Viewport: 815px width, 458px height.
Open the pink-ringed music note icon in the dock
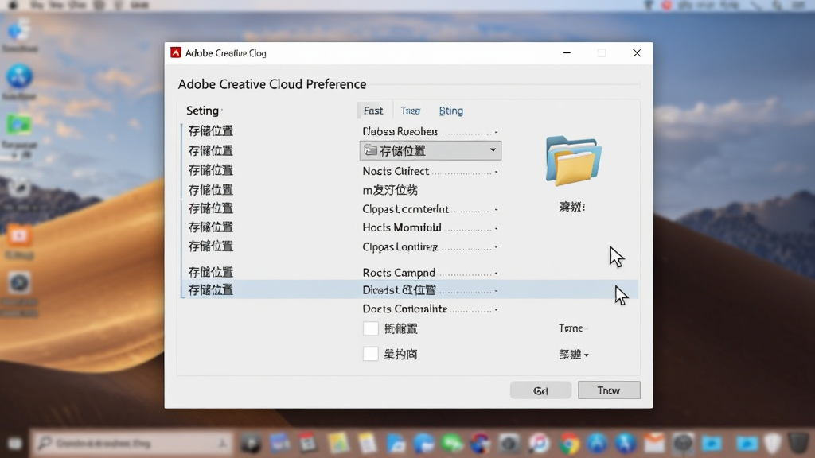click(x=539, y=444)
